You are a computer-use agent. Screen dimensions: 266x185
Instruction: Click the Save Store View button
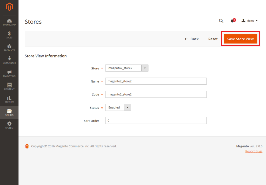pos(240,39)
